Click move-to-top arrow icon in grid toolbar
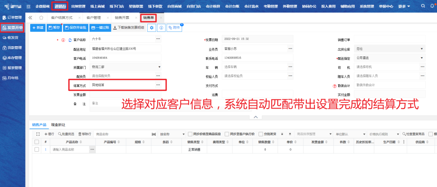The width and height of the screenshot is (437, 187). coord(282,134)
